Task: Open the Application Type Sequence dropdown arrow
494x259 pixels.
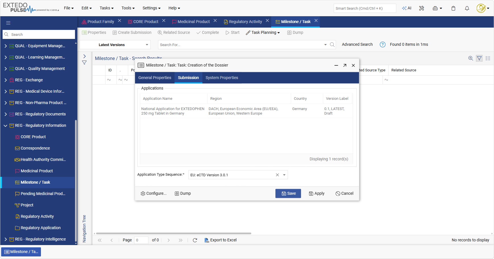Action: (284, 175)
